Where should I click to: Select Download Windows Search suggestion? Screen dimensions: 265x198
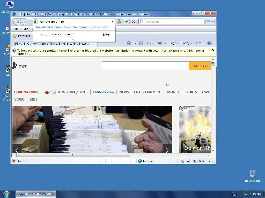[72, 27]
